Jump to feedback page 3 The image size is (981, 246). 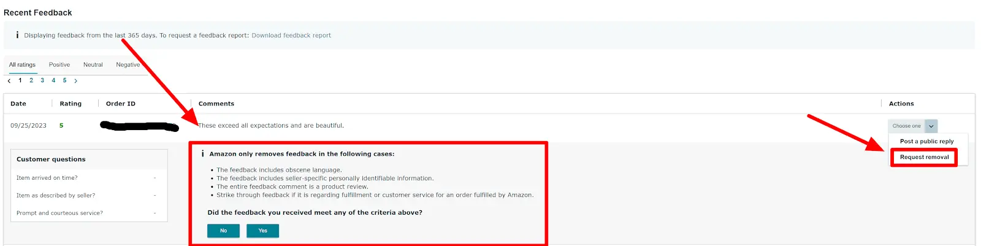(x=42, y=80)
